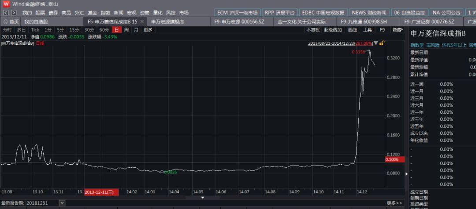Open the 画线 drawing tools
Screen dimensions: 476x209
pos(353,30)
